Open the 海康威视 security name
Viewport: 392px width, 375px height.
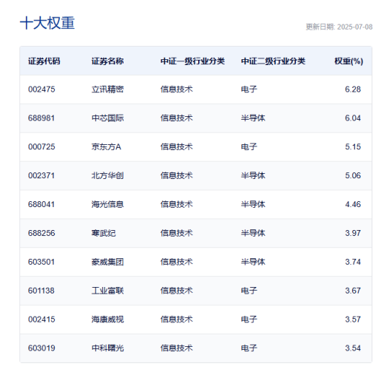[x=107, y=320]
